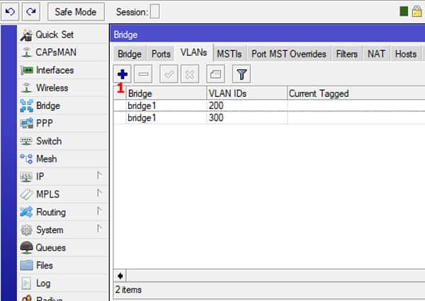This screenshot has height=301, width=425.
Task: Click the Undo arrow button
Action: pyautogui.click(x=10, y=11)
